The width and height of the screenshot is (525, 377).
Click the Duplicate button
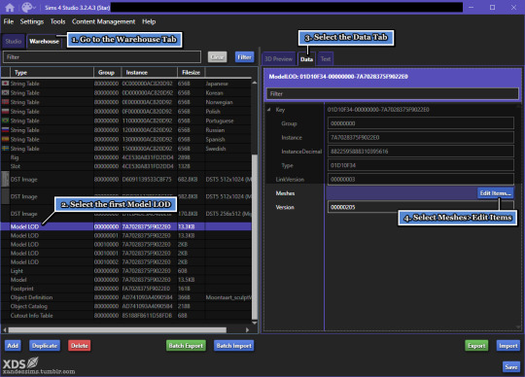pos(45,345)
